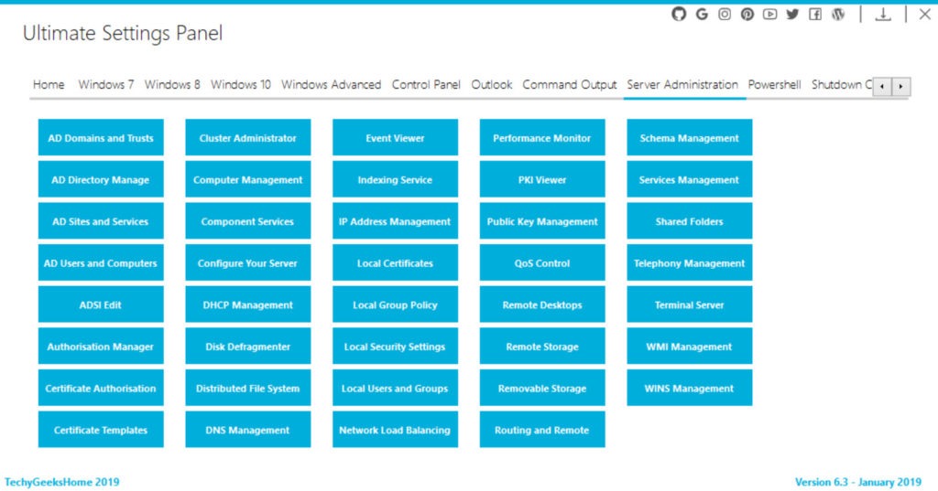Click Public Key Management
This screenshot has width=938, height=491.
pos(542,221)
